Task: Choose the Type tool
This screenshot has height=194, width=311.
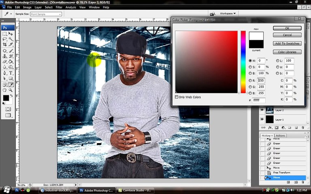Action: [x=11, y=73]
